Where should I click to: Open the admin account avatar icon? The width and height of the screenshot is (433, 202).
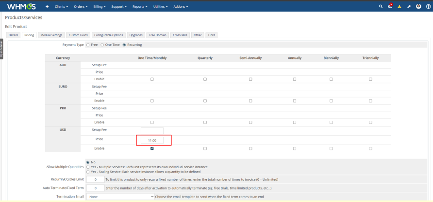[418, 7]
